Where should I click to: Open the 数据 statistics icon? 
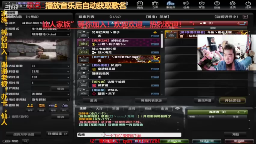(217, 5)
